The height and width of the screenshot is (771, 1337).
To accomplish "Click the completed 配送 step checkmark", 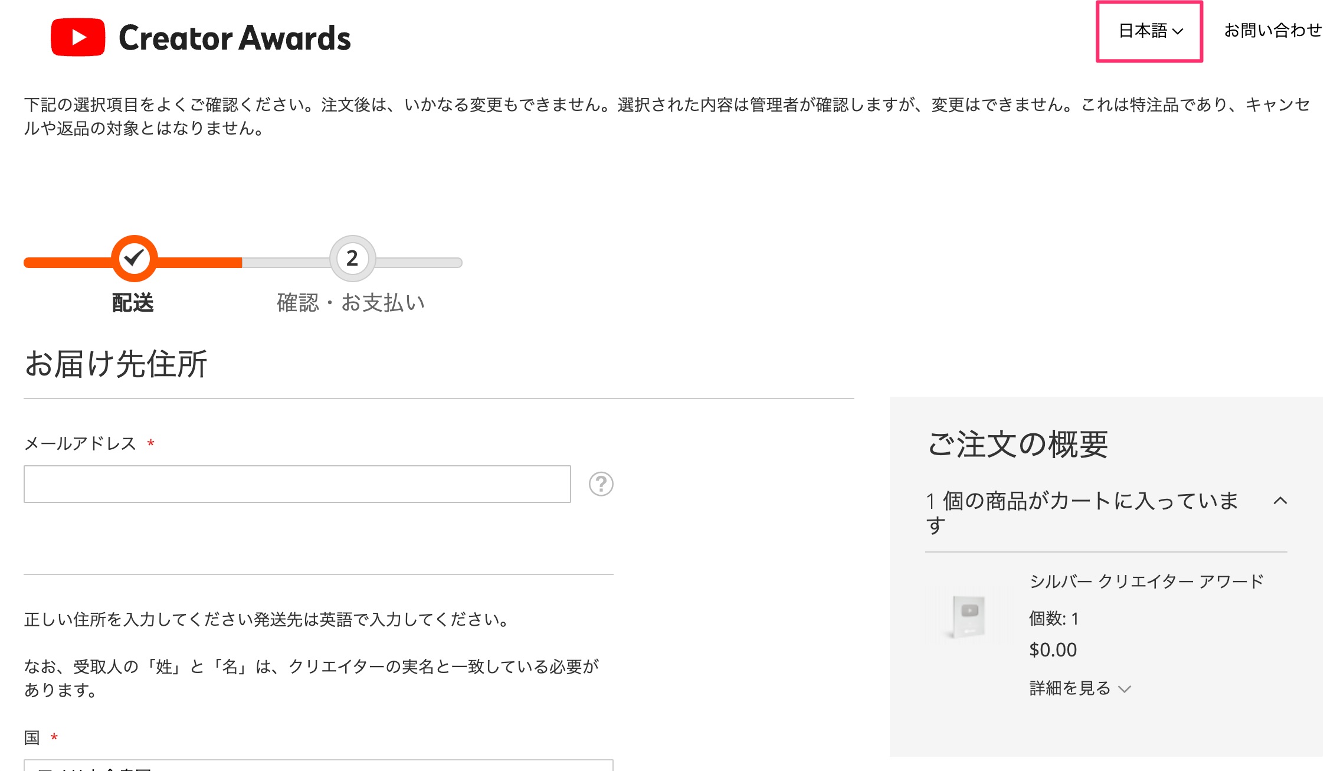I will coord(135,258).
